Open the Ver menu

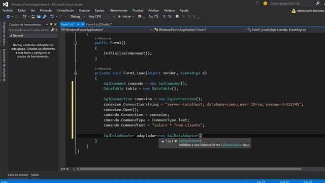tap(32, 10)
